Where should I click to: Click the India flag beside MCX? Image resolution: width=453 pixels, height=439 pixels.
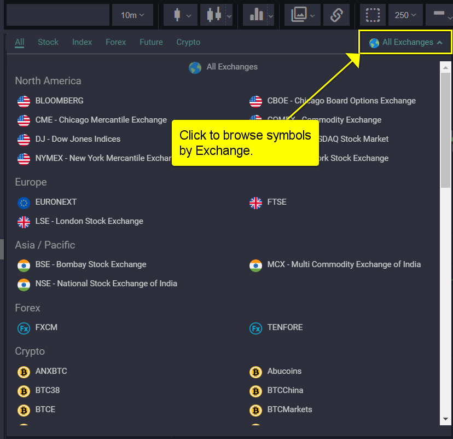pyautogui.click(x=255, y=265)
